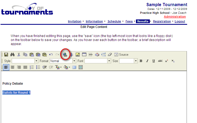Toggle subscript formatting

pyautogui.click(x=173, y=61)
